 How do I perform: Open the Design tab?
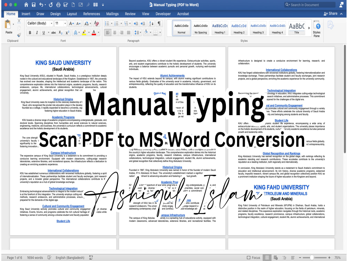coord(55,14)
